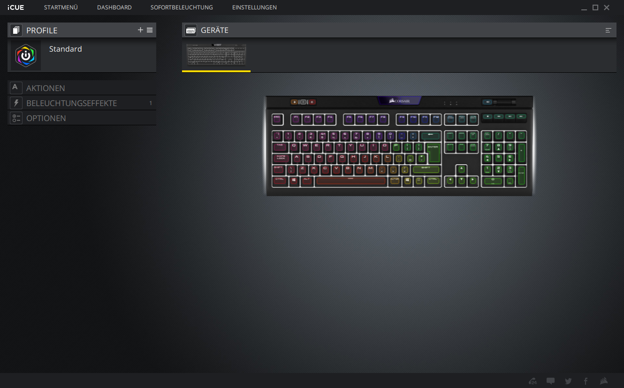This screenshot has height=388, width=624.
Task: Expand the Optionen section
Action: pos(82,118)
